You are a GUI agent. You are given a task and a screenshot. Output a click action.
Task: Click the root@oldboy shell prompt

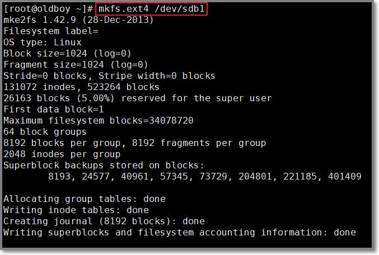tap(48, 9)
